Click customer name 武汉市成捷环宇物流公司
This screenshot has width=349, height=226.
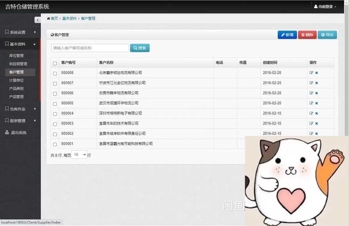[119, 103]
